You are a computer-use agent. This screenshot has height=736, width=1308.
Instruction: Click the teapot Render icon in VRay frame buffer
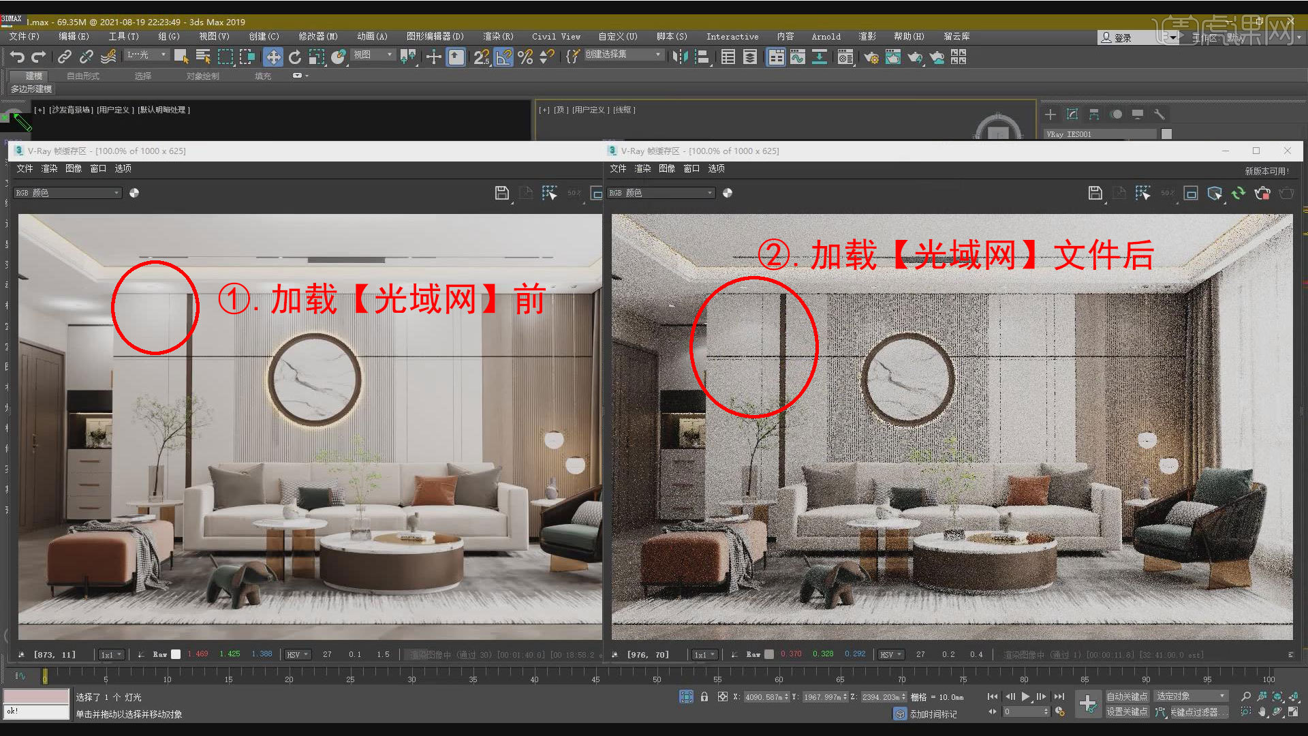pos(1262,194)
